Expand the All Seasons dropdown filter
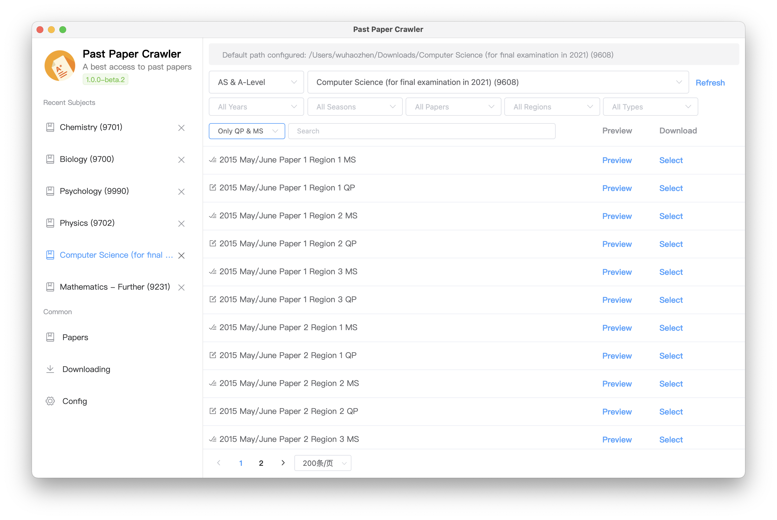 click(354, 107)
